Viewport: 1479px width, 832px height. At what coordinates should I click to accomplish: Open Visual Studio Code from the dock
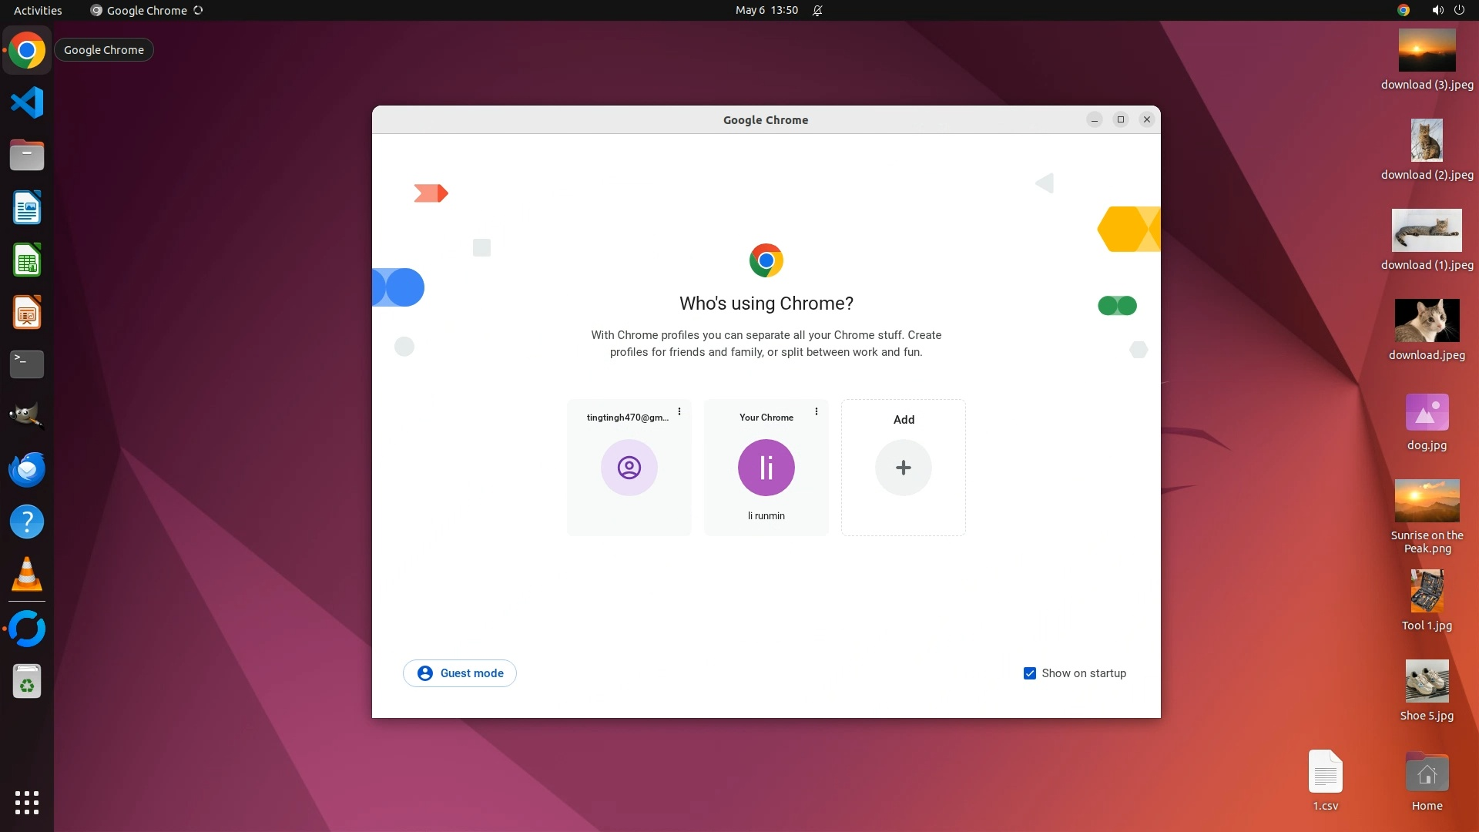(x=27, y=102)
